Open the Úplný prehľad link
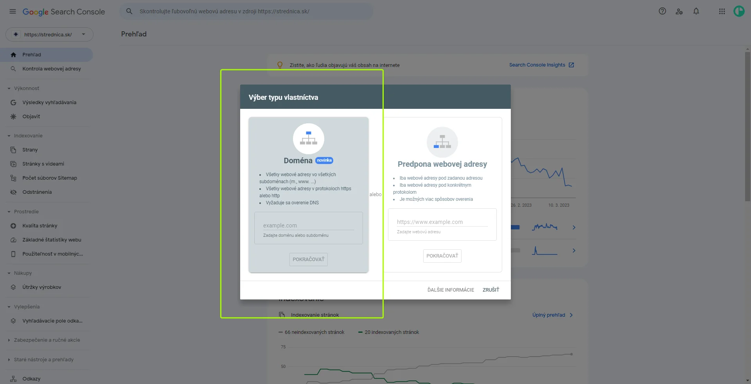Screen dimensions: 751x384 coord(553,315)
